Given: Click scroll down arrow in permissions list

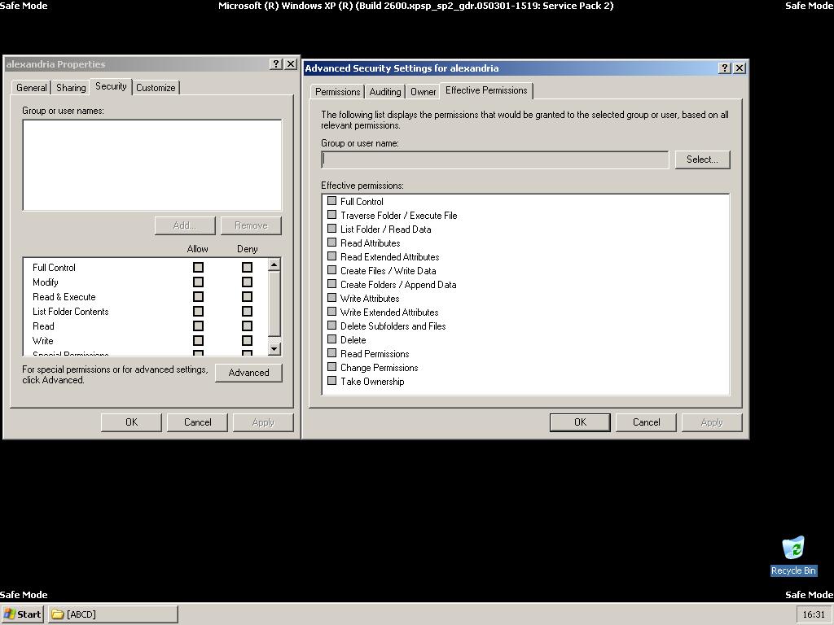Looking at the screenshot, I should tap(274, 349).
